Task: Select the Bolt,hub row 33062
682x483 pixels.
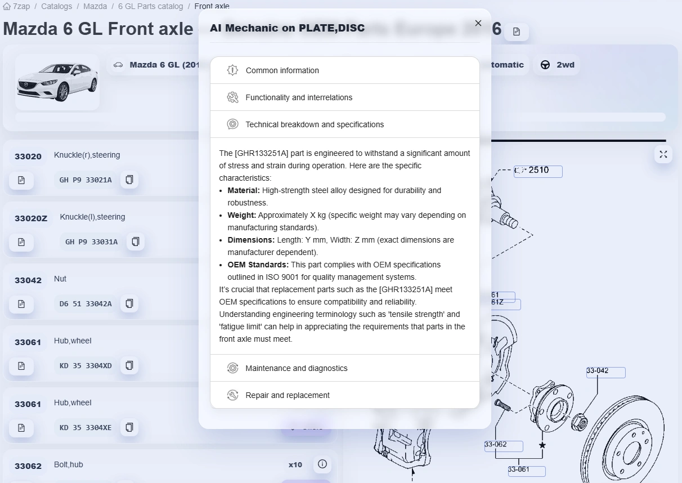Action: [x=170, y=466]
